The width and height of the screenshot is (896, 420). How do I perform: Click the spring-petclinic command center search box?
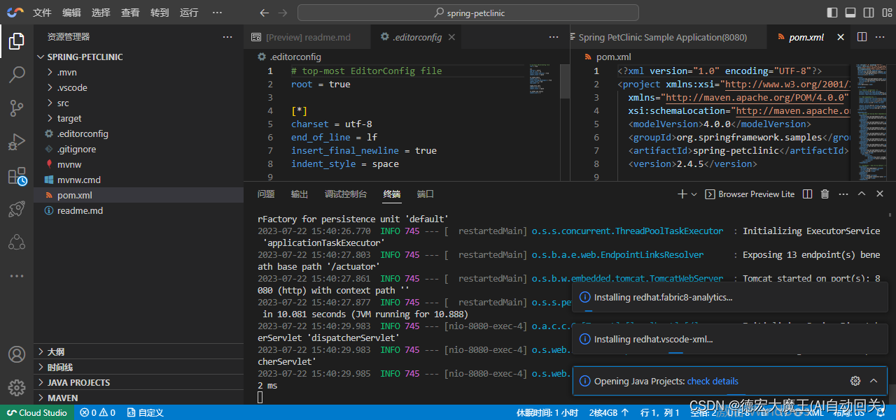point(468,13)
